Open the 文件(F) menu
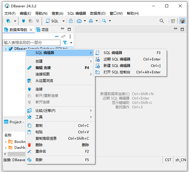Screen dimensions: 189x172 tap(10, 14)
